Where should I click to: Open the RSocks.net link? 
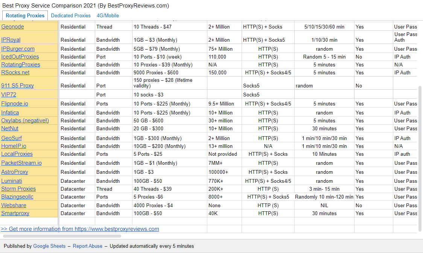click(x=15, y=72)
